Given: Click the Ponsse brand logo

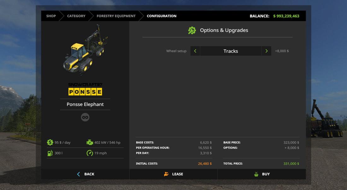Looking at the screenshot, I should [x=85, y=92].
